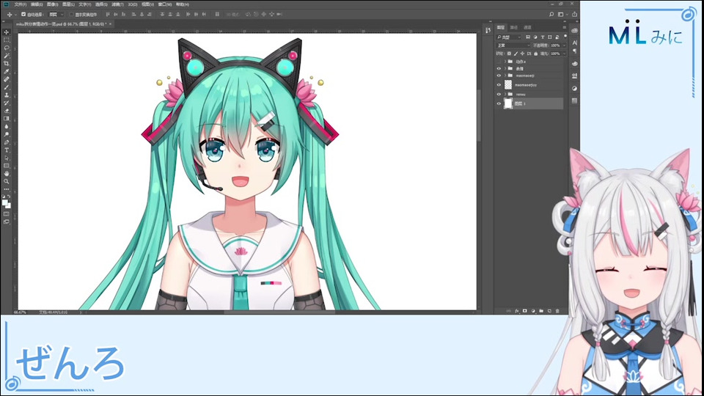The image size is (704, 396).
Task: Change the screen mode at toolbox bottom
Action: point(7,221)
